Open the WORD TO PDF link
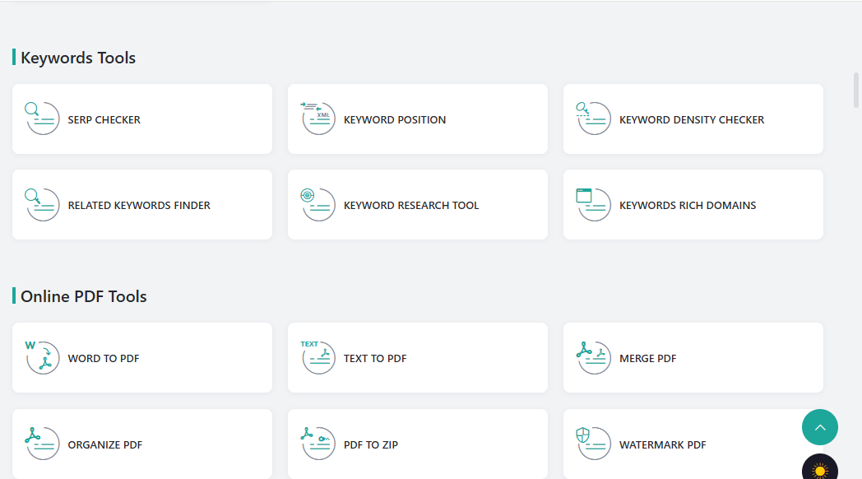Screen dimensions: 862x479 click(x=104, y=359)
